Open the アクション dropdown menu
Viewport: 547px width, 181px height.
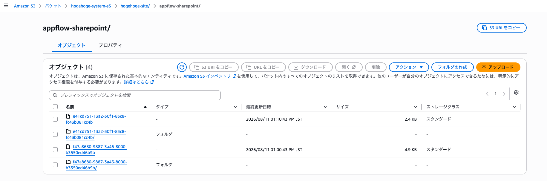tap(409, 67)
